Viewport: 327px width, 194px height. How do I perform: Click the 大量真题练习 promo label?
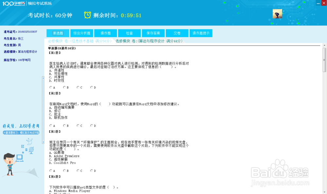[x=21, y=132]
